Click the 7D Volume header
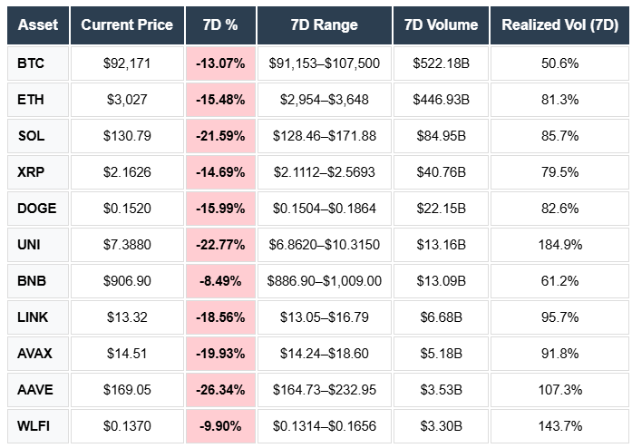This screenshot has width=632, height=448. [x=440, y=24]
